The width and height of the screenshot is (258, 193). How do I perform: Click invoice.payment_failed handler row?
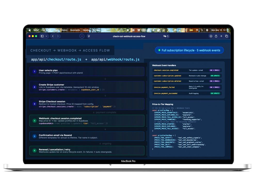pyautogui.click(x=187, y=87)
